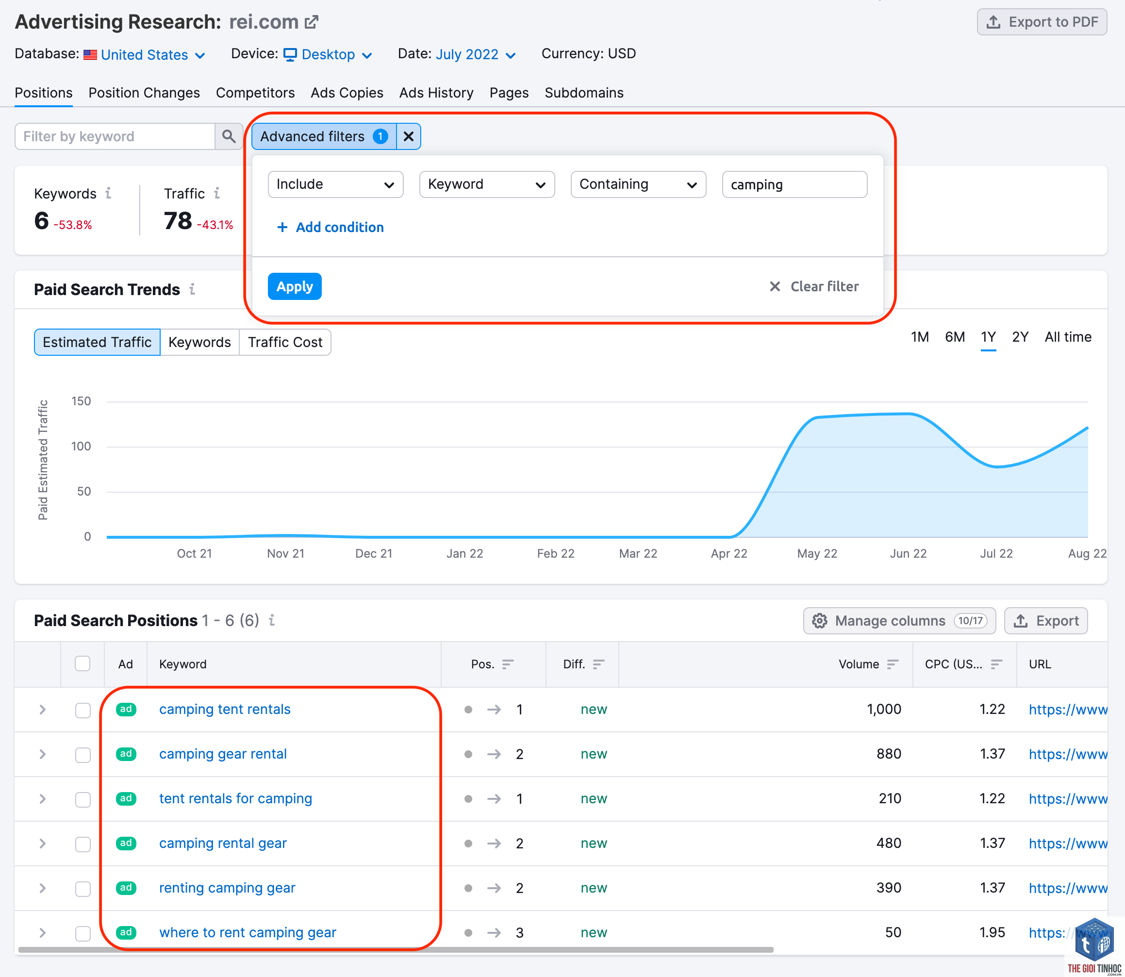The height and width of the screenshot is (977, 1125).
Task: Tick the select-all checkbox in table header
Action: pos(83,663)
